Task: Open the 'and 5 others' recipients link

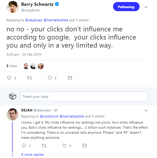Action: point(79,20)
